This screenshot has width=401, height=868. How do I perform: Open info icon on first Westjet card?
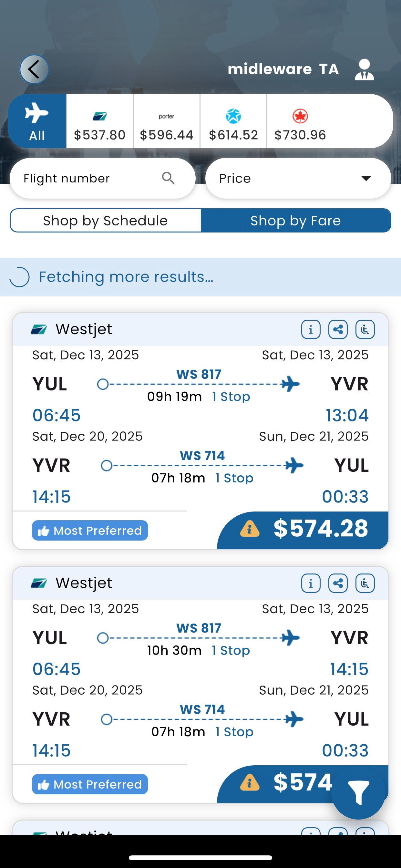pyautogui.click(x=311, y=329)
